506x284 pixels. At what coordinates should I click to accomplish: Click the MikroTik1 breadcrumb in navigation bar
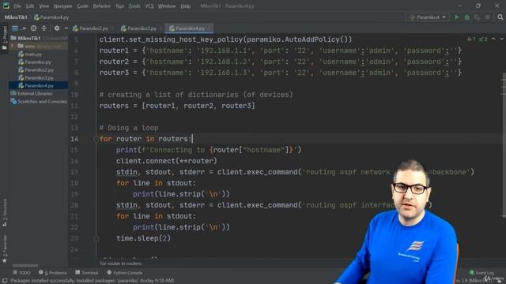pyautogui.click(x=16, y=17)
